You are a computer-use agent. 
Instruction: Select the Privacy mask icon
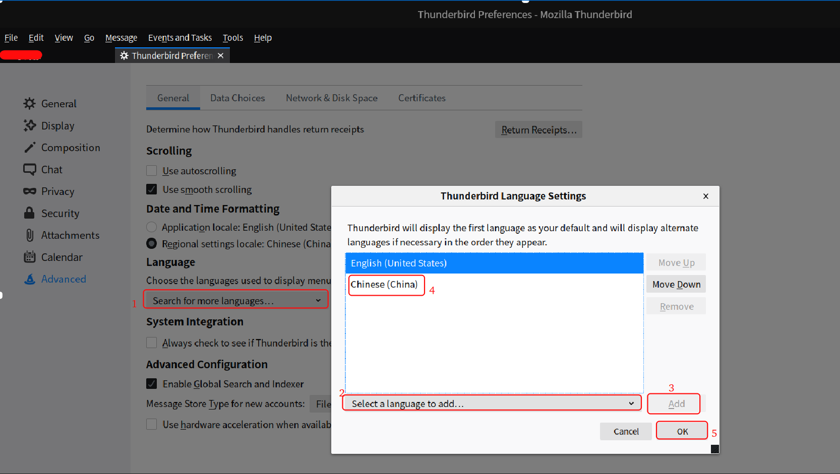(30, 191)
